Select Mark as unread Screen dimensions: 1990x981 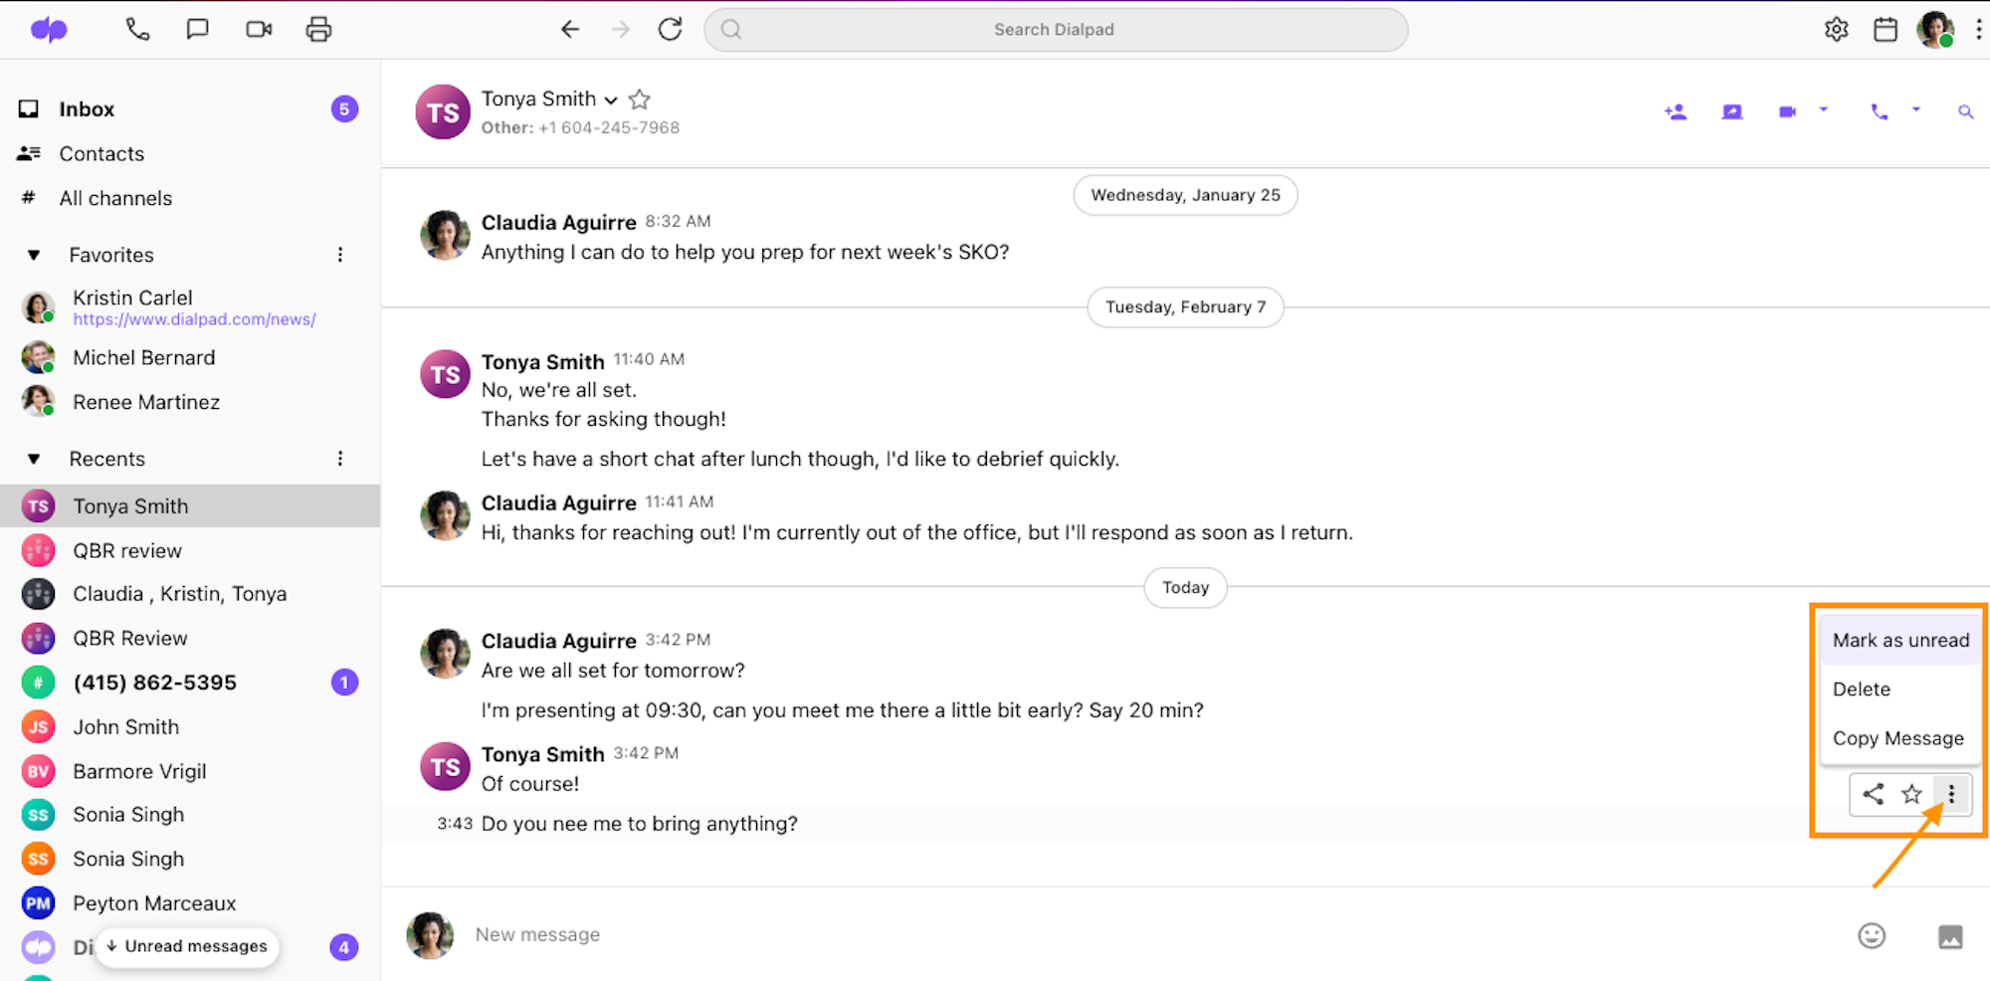[x=1900, y=641]
